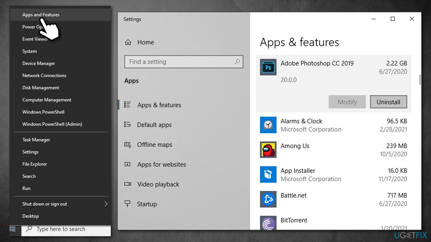Select System in the Win+X menu
Viewport: 431px width, 242px height.
click(x=60, y=51)
